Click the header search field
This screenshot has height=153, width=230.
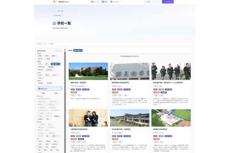pos(152,2)
